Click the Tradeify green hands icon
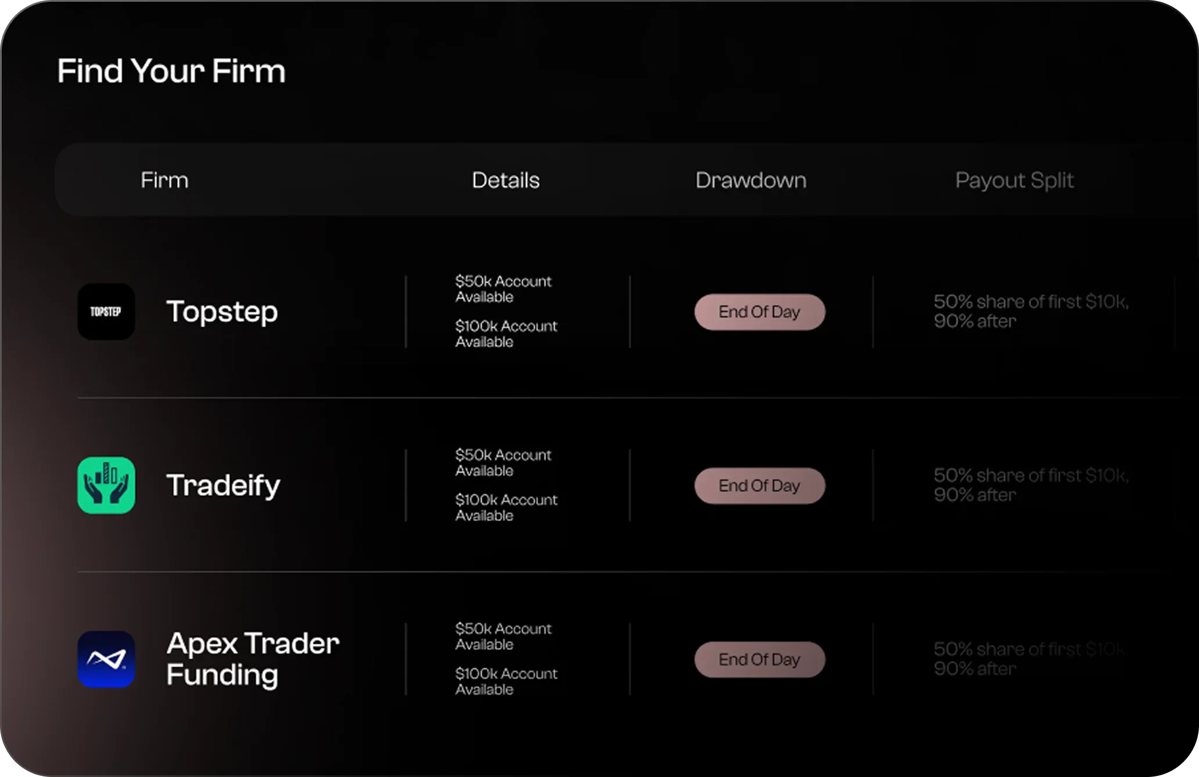The width and height of the screenshot is (1199, 777). (x=106, y=485)
